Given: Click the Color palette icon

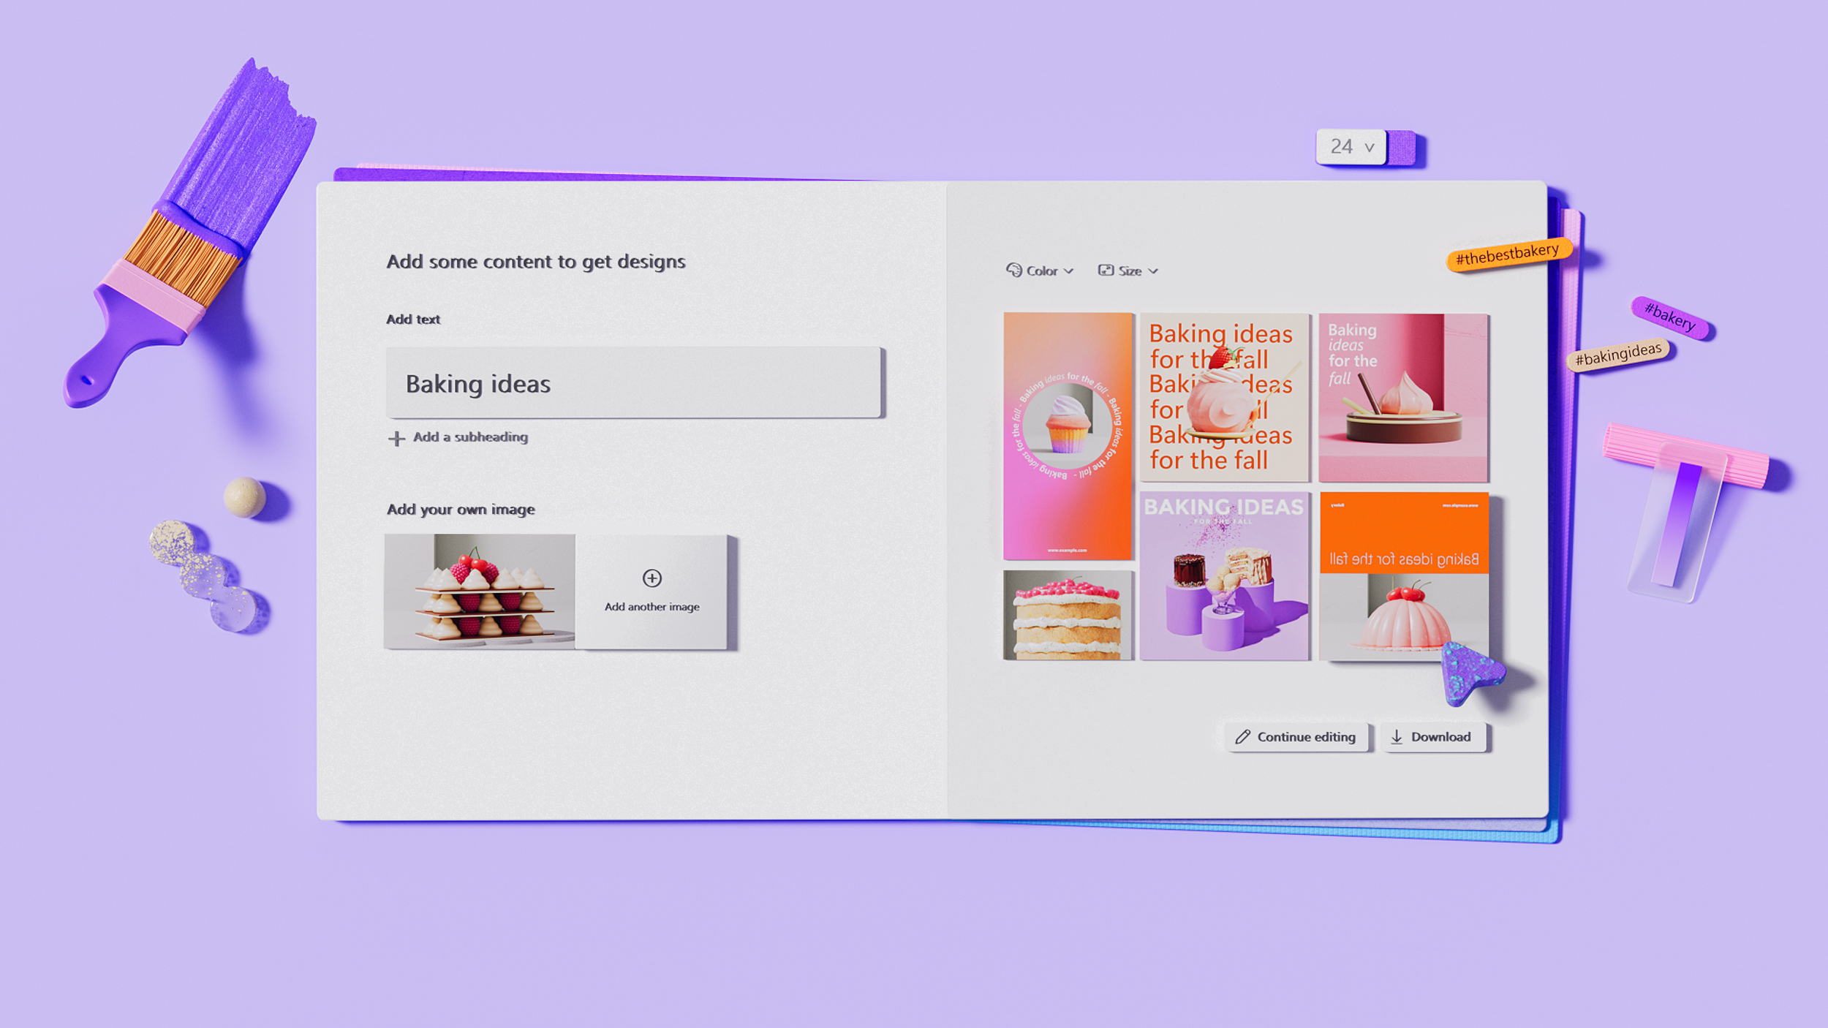Looking at the screenshot, I should pos(1013,270).
